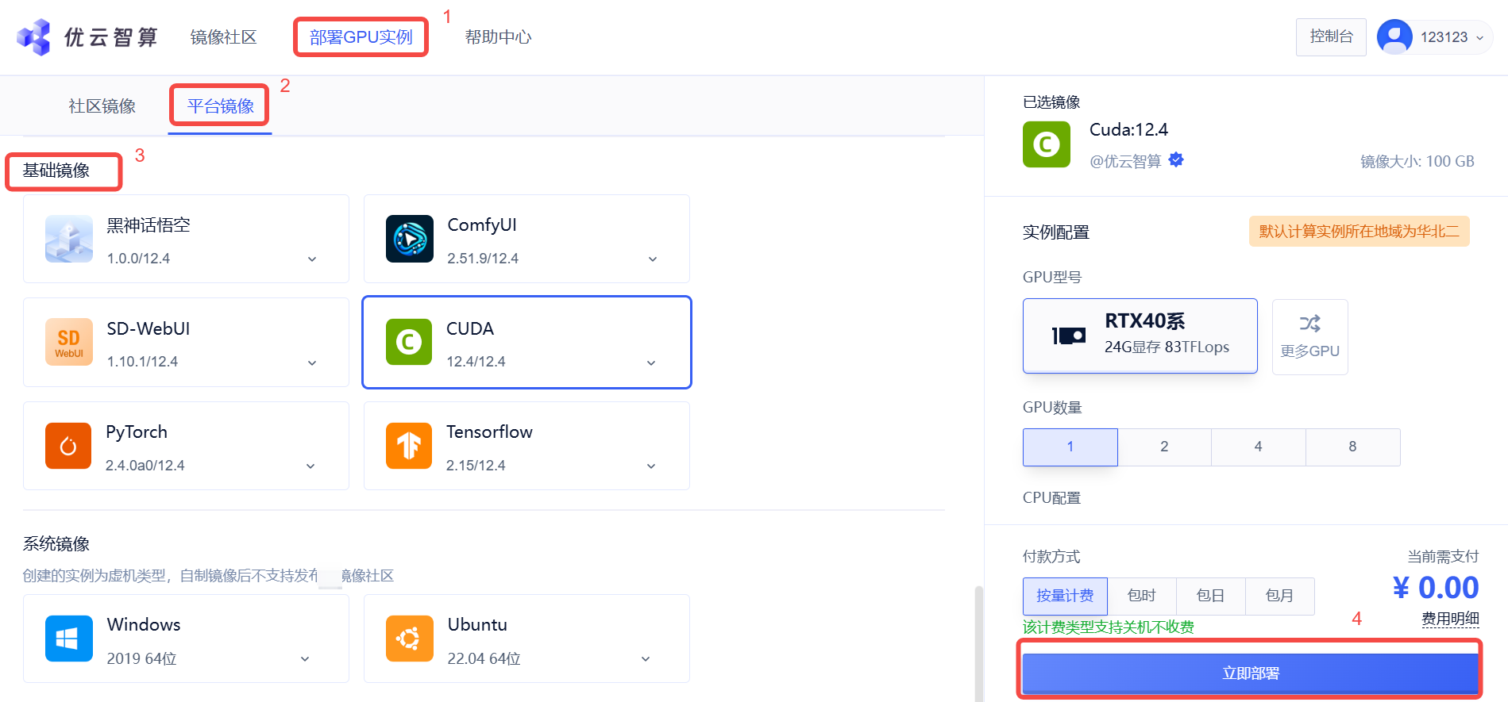Viewport: 1508px width, 702px height.
Task: Click the 立即部署 button
Action: (x=1250, y=673)
